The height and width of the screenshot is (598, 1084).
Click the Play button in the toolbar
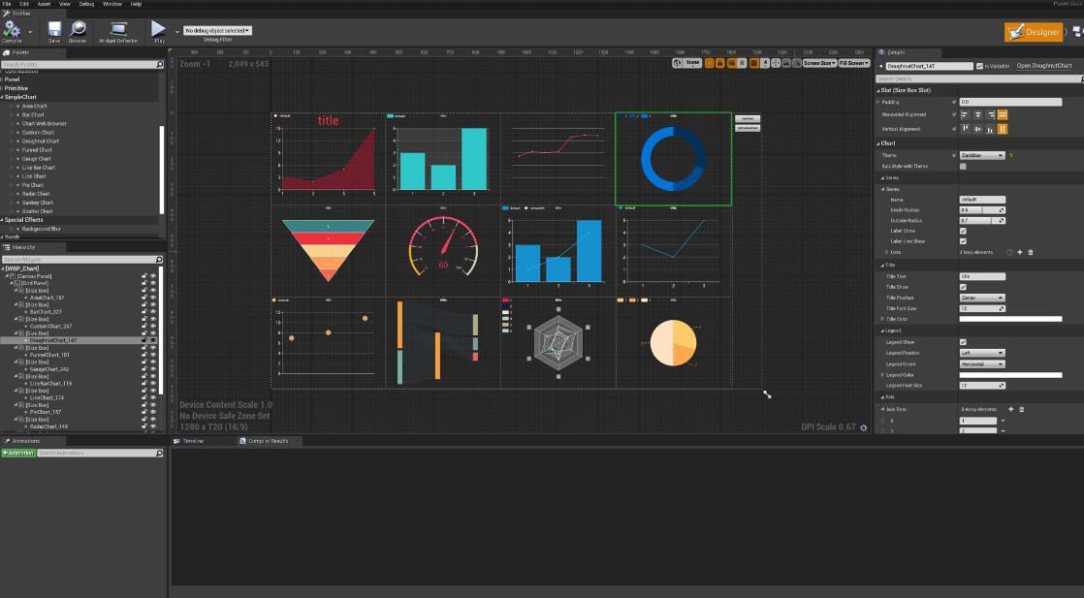[x=157, y=31]
